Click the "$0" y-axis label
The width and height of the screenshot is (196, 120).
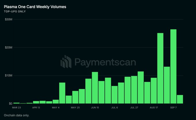10,103
